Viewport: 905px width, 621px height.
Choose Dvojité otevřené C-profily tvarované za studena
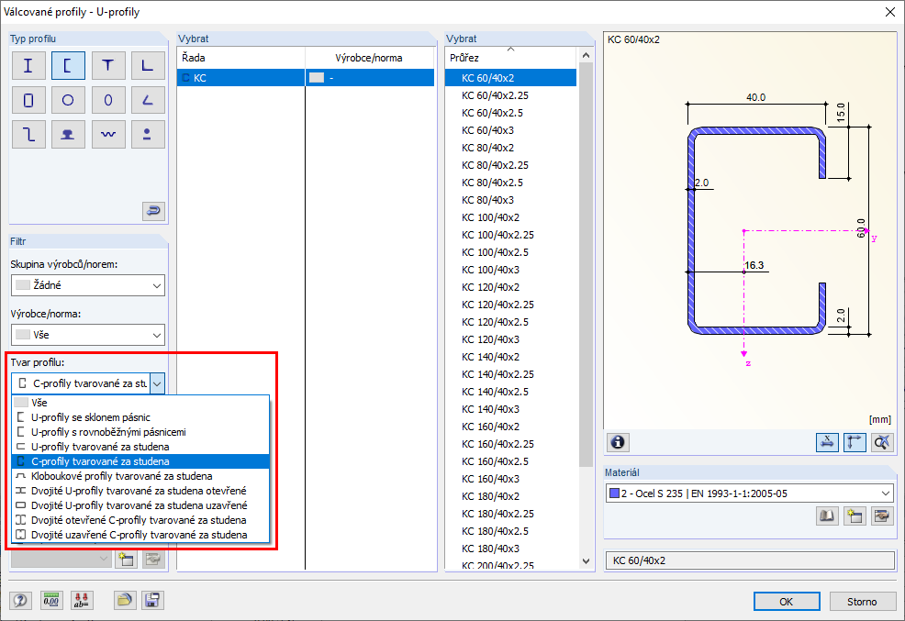pos(140,520)
